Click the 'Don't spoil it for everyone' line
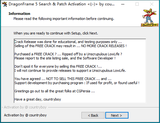The width and height of the screenshot is (160, 123). [58, 66]
